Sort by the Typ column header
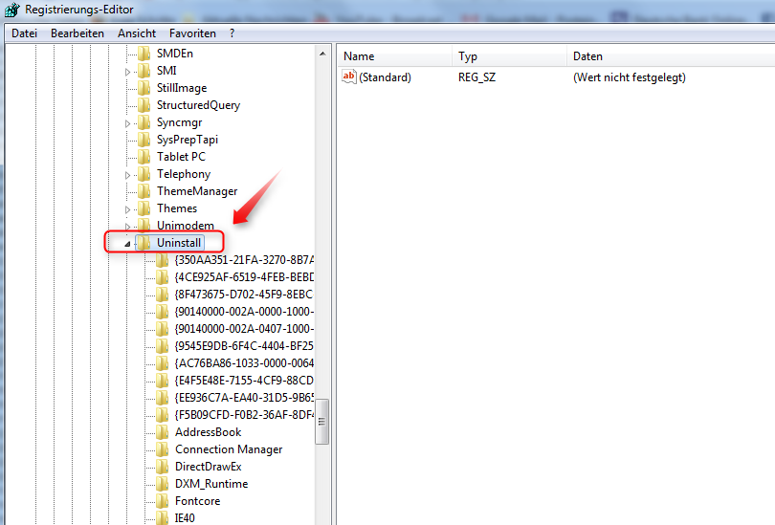Viewport: 775px width, 525px height. [510, 56]
